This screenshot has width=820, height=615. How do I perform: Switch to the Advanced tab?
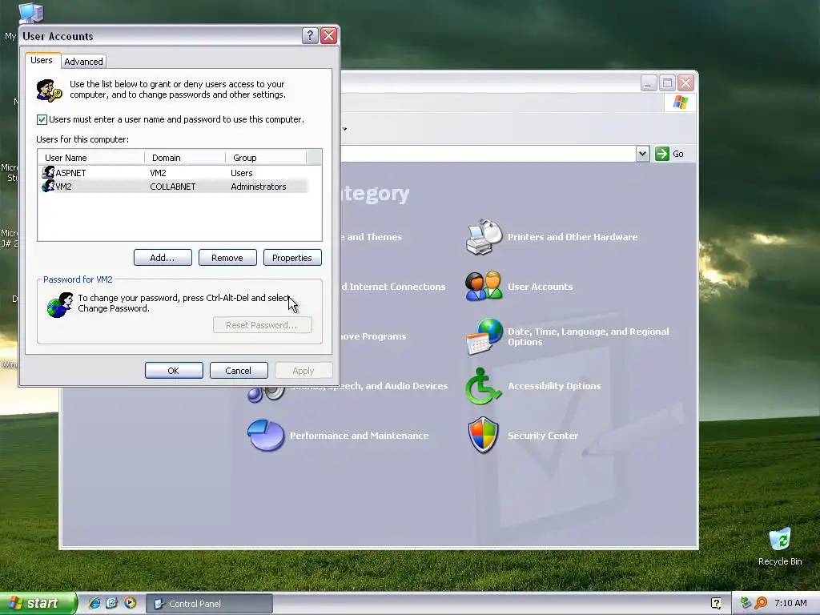tap(83, 62)
